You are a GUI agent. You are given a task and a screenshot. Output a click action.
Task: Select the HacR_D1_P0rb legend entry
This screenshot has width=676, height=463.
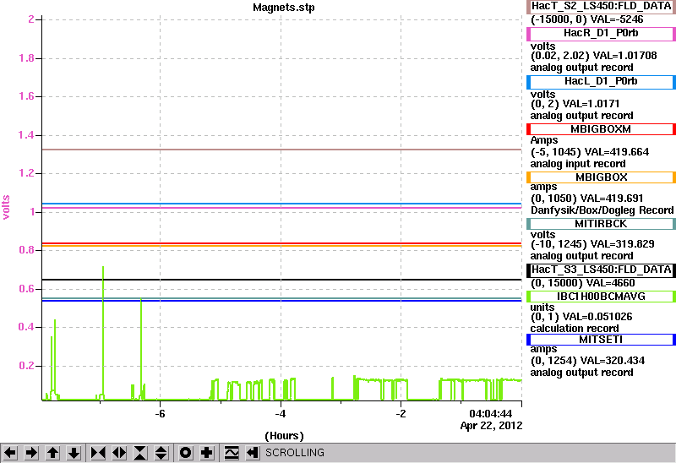click(601, 34)
